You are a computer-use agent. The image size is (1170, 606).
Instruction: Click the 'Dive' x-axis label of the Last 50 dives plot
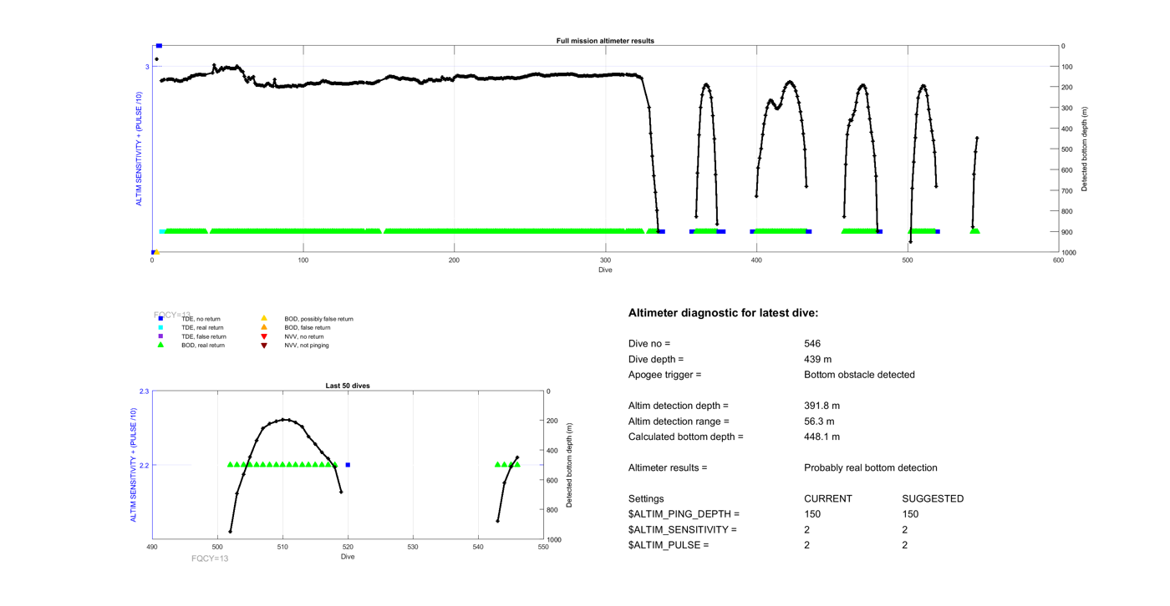coord(348,557)
